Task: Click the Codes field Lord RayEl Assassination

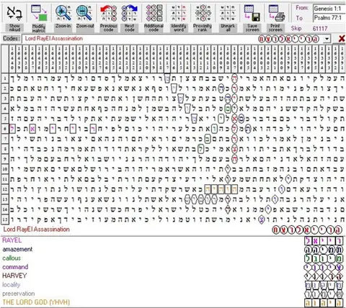Action: [176, 39]
